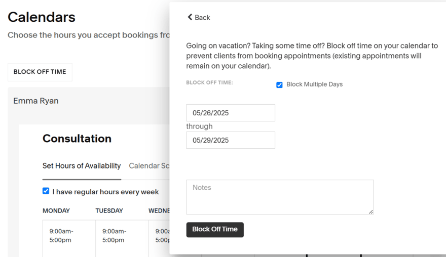446x257 pixels.
Task: Edit Monday's 9:00am-5:00pm hours cell
Action: (61, 236)
